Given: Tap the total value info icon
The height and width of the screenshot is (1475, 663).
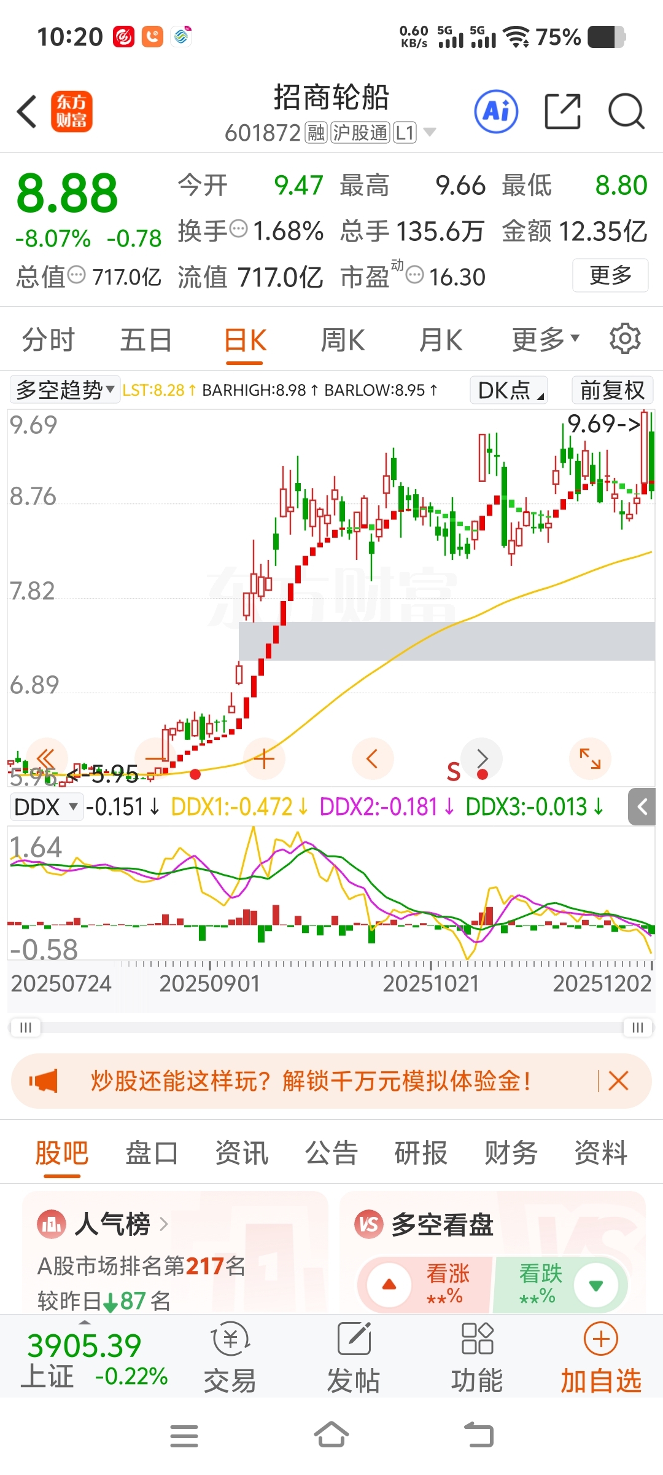Looking at the screenshot, I should pos(76,275).
